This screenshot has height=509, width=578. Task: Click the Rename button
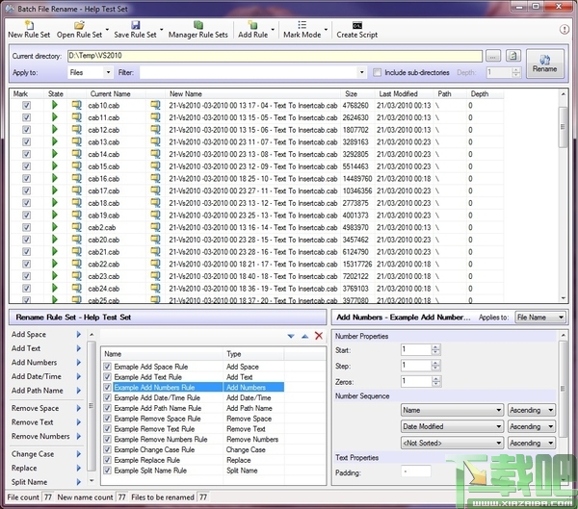(x=544, y=63)
